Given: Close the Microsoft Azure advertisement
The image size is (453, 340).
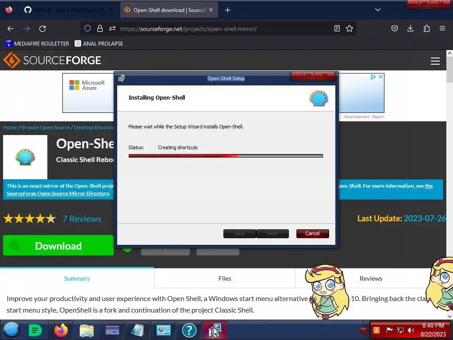Looking at the screenshot, I should point(381,77).
